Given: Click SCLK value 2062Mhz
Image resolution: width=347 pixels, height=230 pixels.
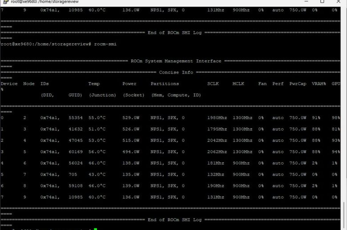Looking at the screenshot, I should (217, 152).
